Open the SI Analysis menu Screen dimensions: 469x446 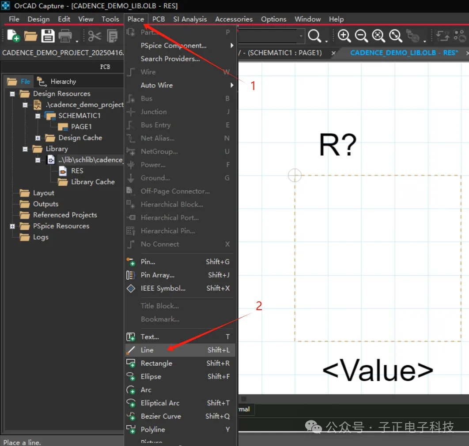coord(190,19)
